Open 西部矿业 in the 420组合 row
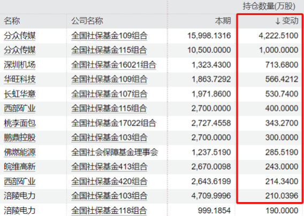The width and height of the screenshot is (304, 216). (x=20, y=181)
